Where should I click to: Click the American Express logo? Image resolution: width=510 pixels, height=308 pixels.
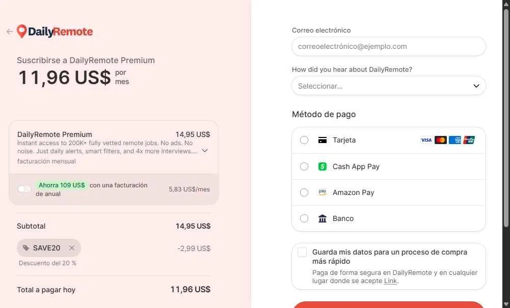[454, 140]
